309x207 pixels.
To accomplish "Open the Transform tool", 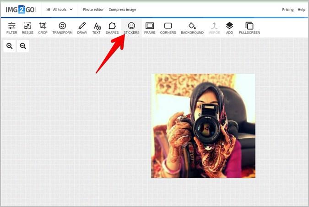I will 62,28.
